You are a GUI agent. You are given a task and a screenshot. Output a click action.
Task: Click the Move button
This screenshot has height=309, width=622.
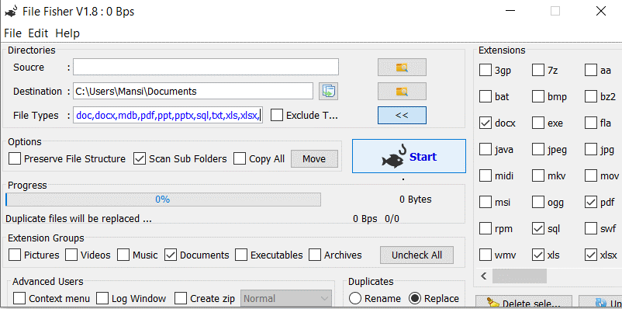tap(314, 159)
